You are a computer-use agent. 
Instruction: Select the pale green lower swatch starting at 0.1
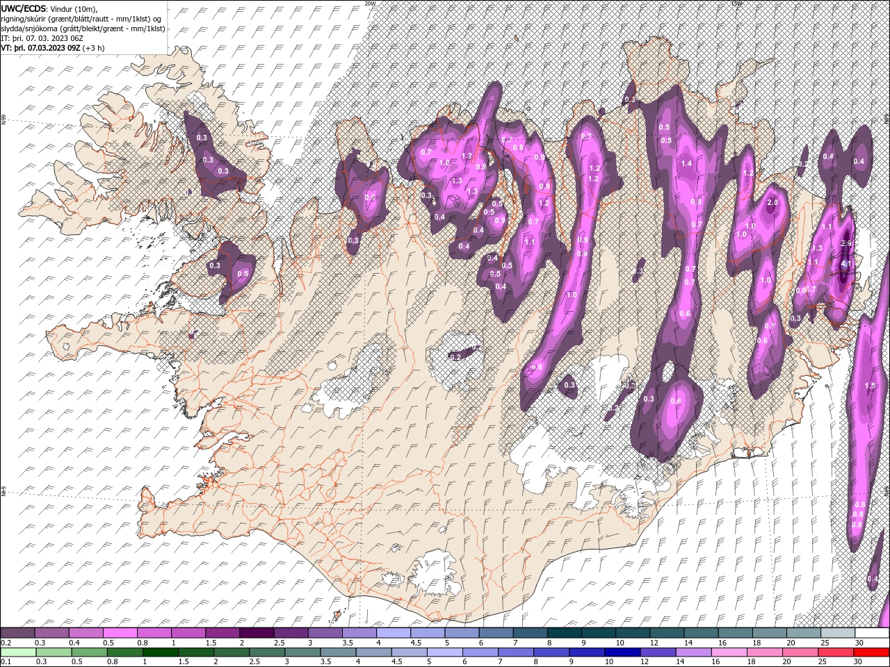(x=18, y=652)
